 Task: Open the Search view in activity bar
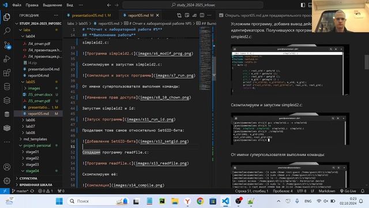click(x=7, y=31)
